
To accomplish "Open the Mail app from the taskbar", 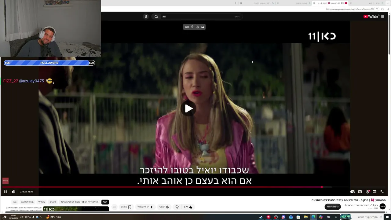I will point(291,217).
